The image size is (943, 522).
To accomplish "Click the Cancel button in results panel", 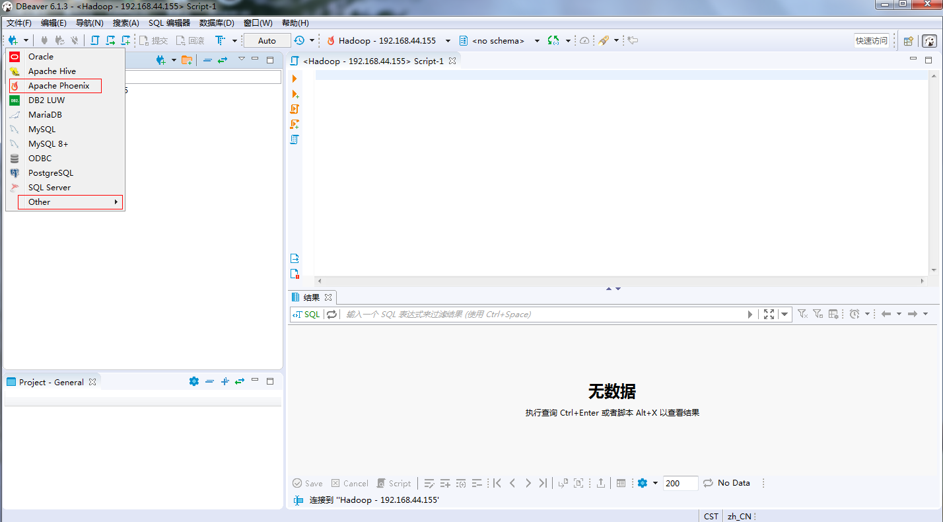I will tap(349, 483).
